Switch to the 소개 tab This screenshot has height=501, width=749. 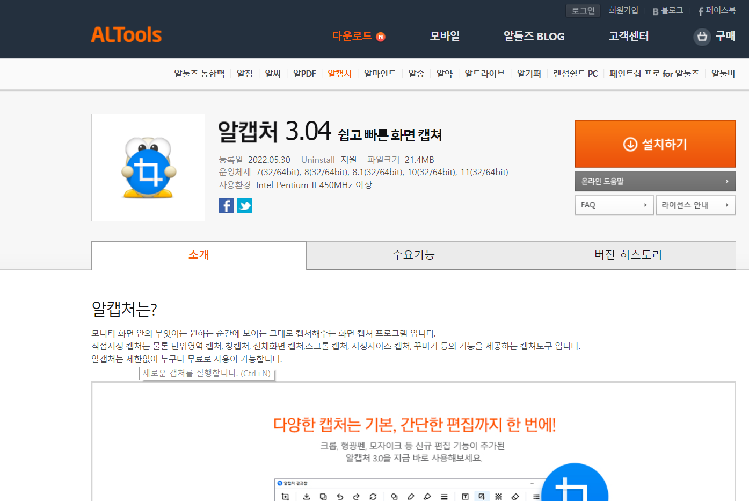click(199, 255)
